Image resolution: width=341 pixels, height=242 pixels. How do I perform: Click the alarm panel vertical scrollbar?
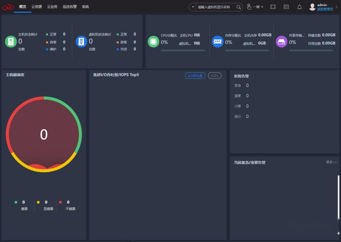click(x=338, y=197)
